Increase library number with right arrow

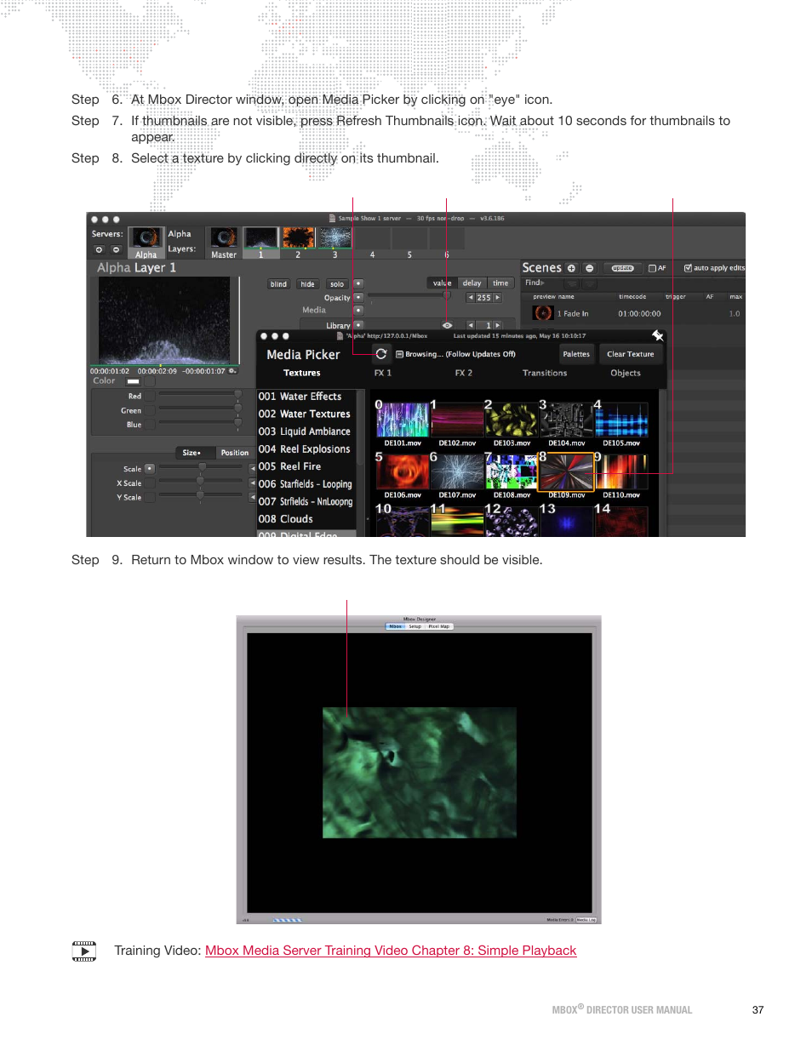pos(497,325)
